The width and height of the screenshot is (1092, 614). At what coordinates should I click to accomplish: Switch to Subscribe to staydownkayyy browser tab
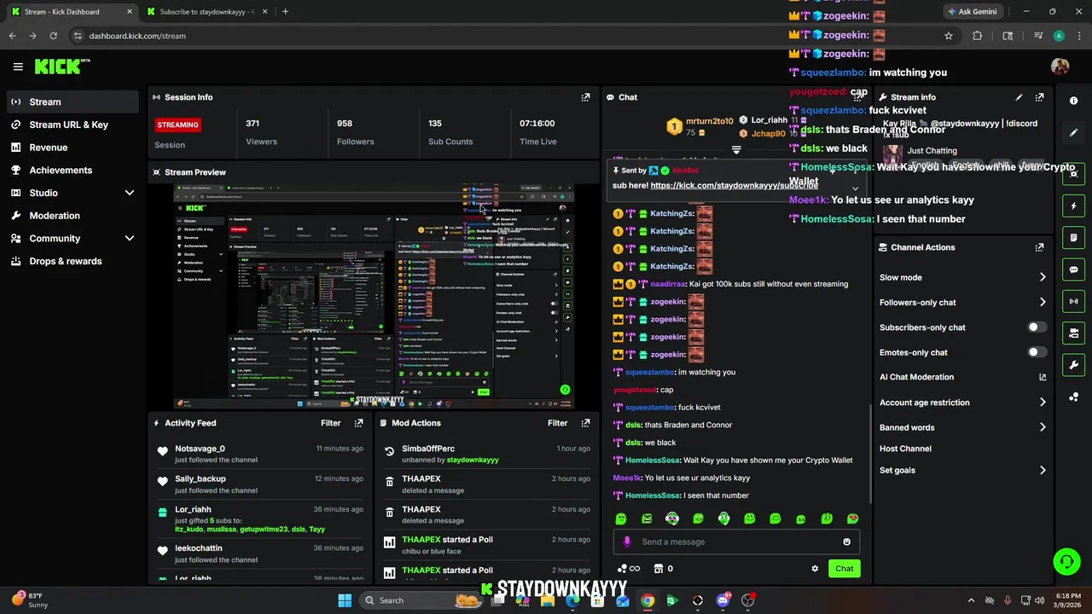(206, 12)
